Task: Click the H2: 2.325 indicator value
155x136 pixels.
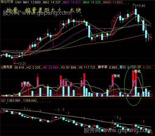Action: 33,67
